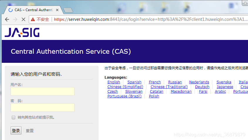Switch language to French
Image resolution: width=248 pixels, height=140 pixels.
(155, 82)
